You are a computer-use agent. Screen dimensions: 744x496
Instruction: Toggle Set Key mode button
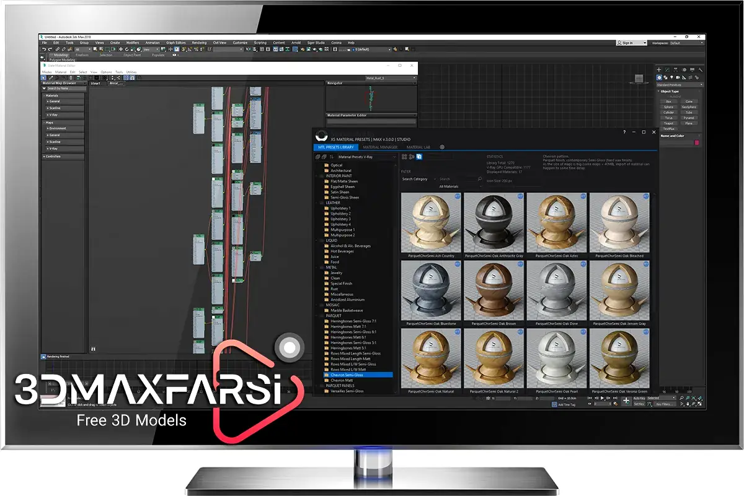tap(639, 404)
